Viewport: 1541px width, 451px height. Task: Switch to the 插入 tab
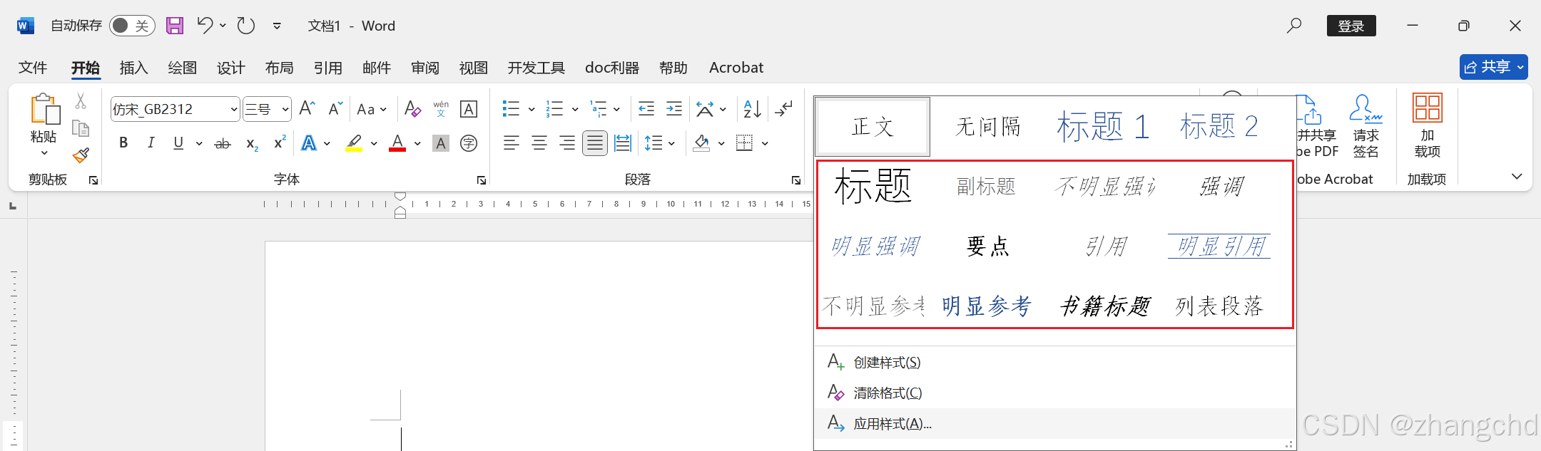(x=134, y=68)
